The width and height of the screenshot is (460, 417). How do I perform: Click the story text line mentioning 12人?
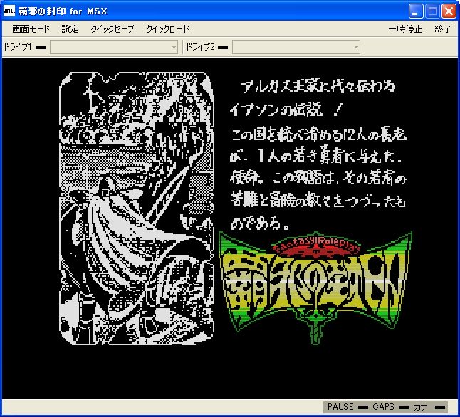318,134
